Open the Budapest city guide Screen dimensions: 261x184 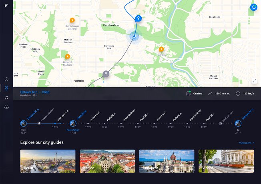pyautogui.click(x=167, y=161)
